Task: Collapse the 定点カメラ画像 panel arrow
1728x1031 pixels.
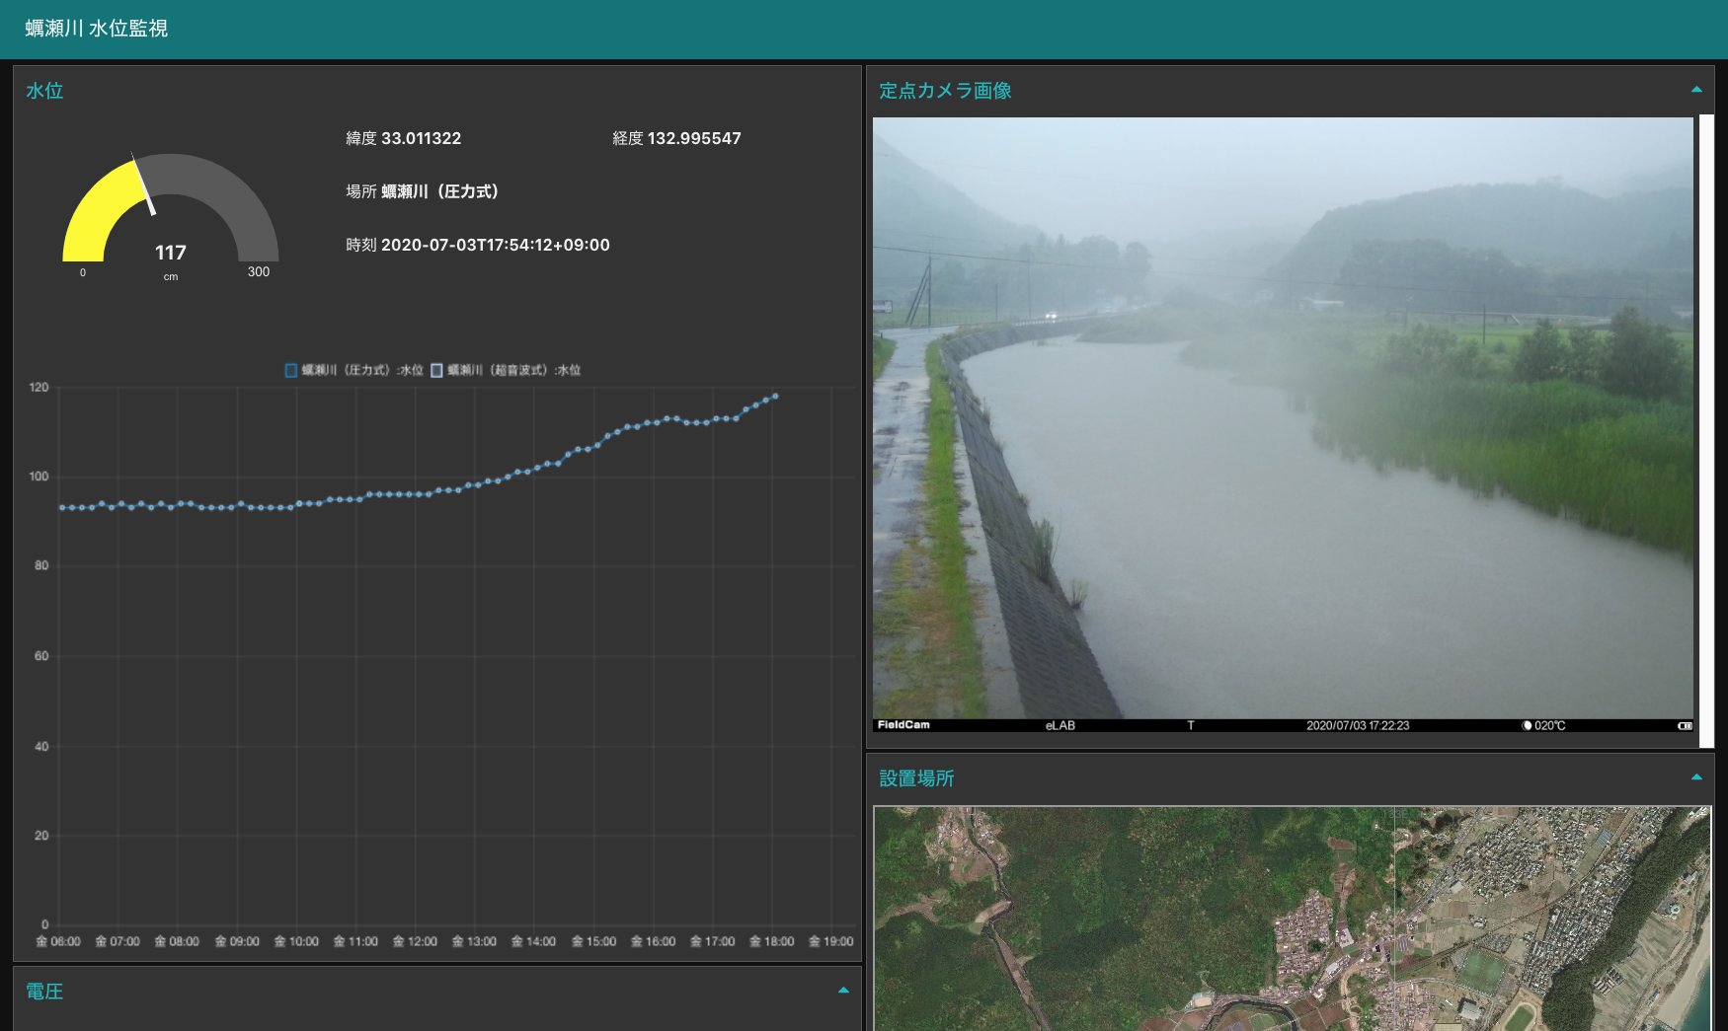Action: (x=1696, y=90)
